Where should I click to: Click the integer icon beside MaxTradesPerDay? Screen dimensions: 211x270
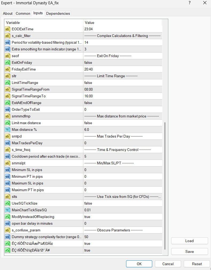pyautogui.click(x=8, y=143)
